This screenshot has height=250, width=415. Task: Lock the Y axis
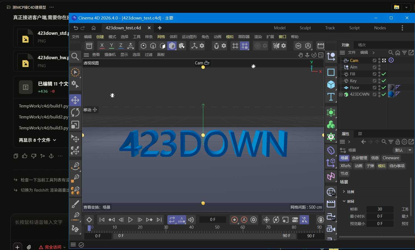[x=111, y=46]
